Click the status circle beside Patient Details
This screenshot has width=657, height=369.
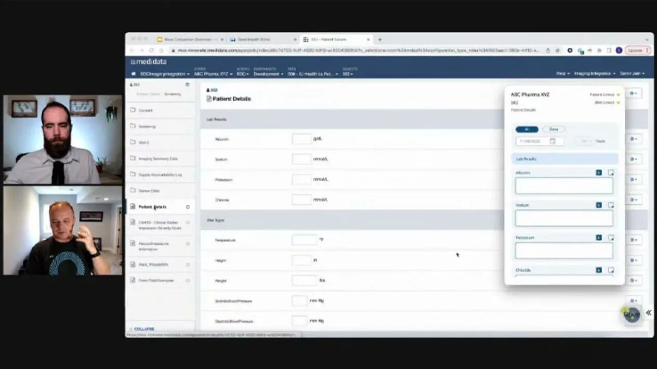(188, 207)
